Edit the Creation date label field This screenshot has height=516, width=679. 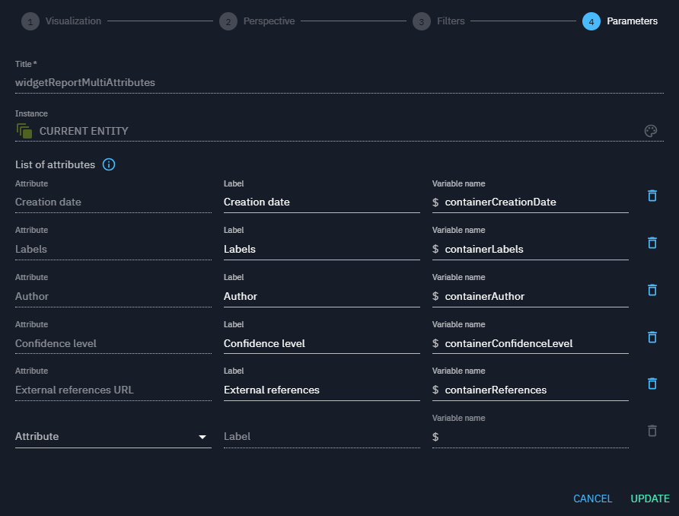(320, 202)
